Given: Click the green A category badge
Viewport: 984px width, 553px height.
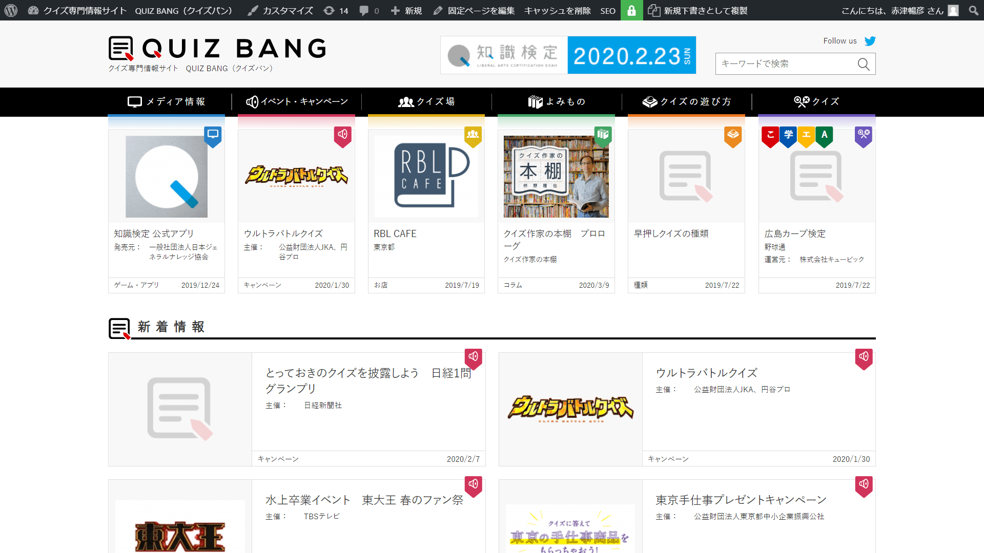Looking at the screenshot, I should pos(824,136).
